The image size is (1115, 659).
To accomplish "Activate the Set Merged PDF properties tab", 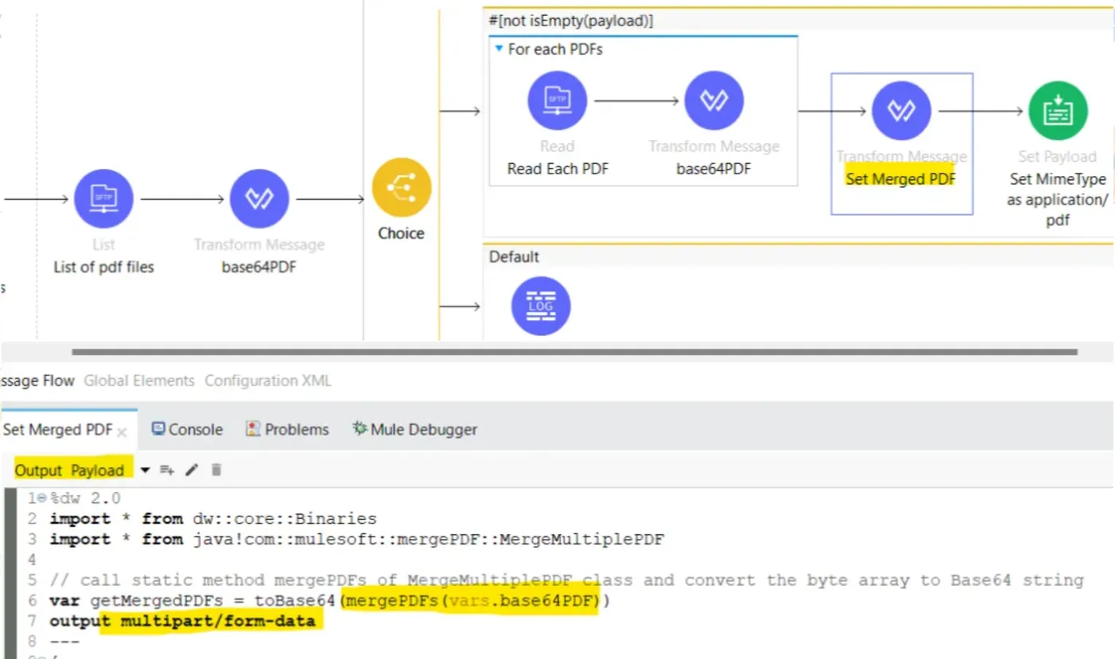I will pyautogui.click(x=57, y=430).
